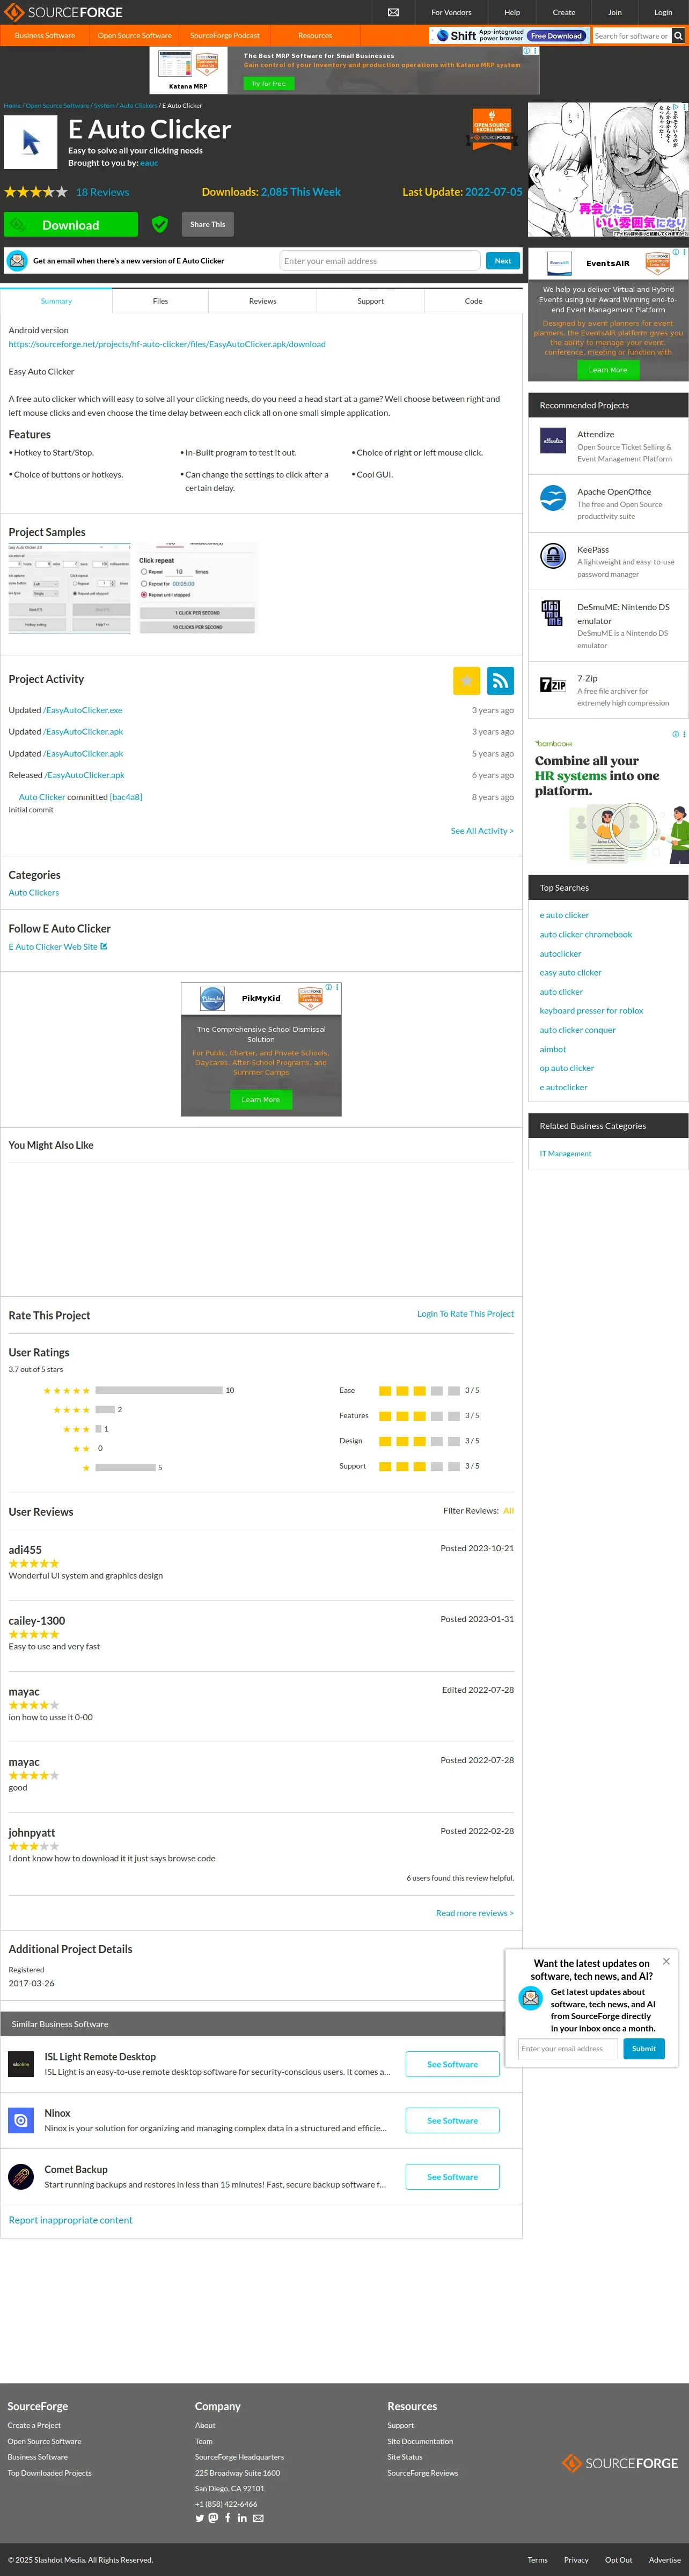The width and height of the screenshot is (689, 2576).
Task: Open the 18 Reviews link
Action: click(102, 192)
